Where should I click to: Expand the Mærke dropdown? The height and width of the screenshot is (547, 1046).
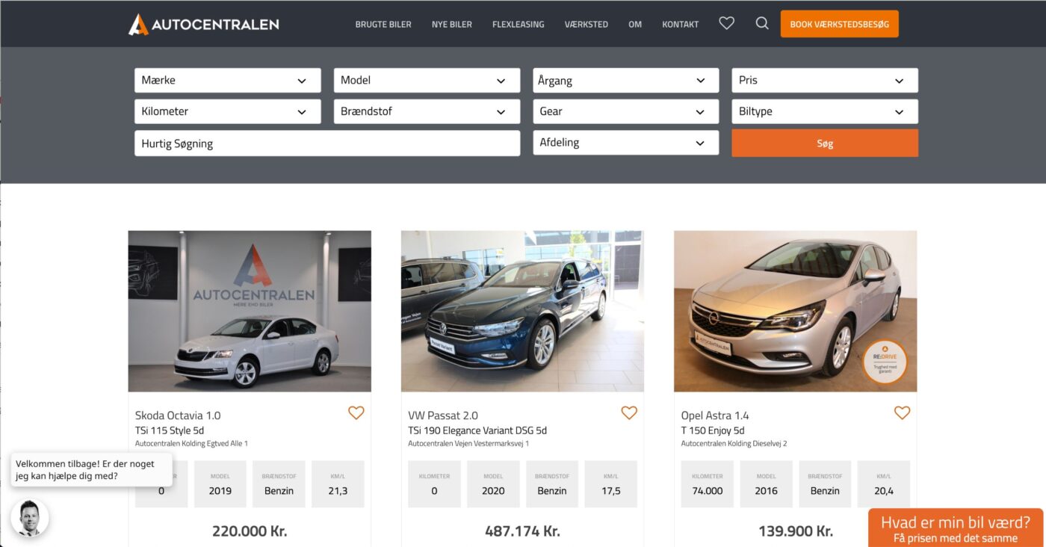[x=227, y=81]
